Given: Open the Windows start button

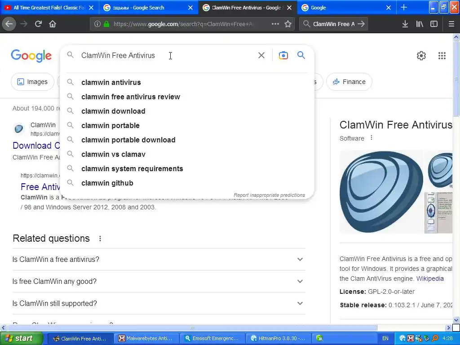Looking at the screenshot, I should pyautogui.click(x=22, y=339).
